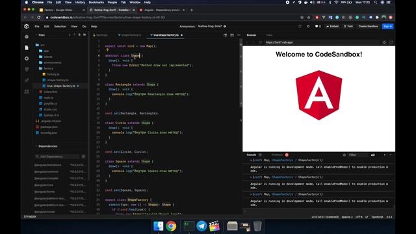Click the preview navigator icon left of new window
This screenshot has height=234, width=416.
click(384, 42)
